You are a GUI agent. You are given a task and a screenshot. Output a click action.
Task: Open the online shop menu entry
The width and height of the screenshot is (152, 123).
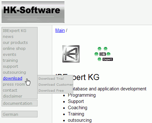click(14, 49)
